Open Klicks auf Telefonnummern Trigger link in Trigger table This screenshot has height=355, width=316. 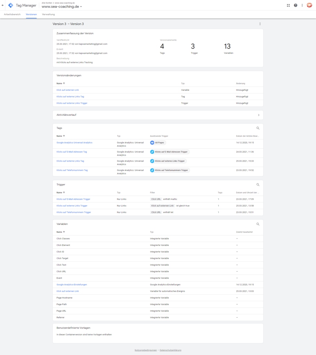click(x=74, y=212)
